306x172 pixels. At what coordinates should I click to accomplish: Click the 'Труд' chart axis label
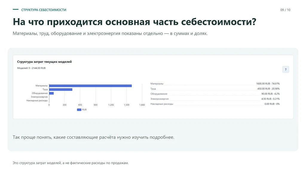click(x=45, y=89)
